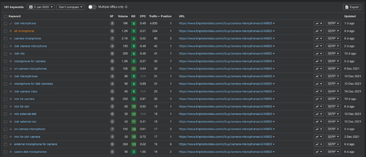Sort by Position column header
Viewport: 366px width, 157px height.
(166, 16)
